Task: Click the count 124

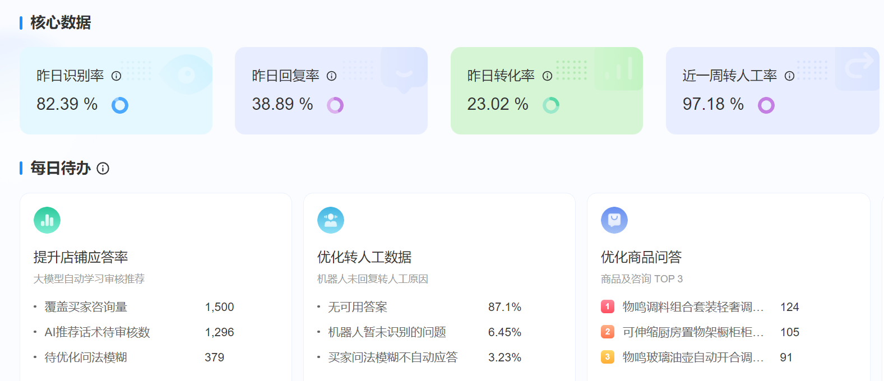Action: (x=790, y=307)
